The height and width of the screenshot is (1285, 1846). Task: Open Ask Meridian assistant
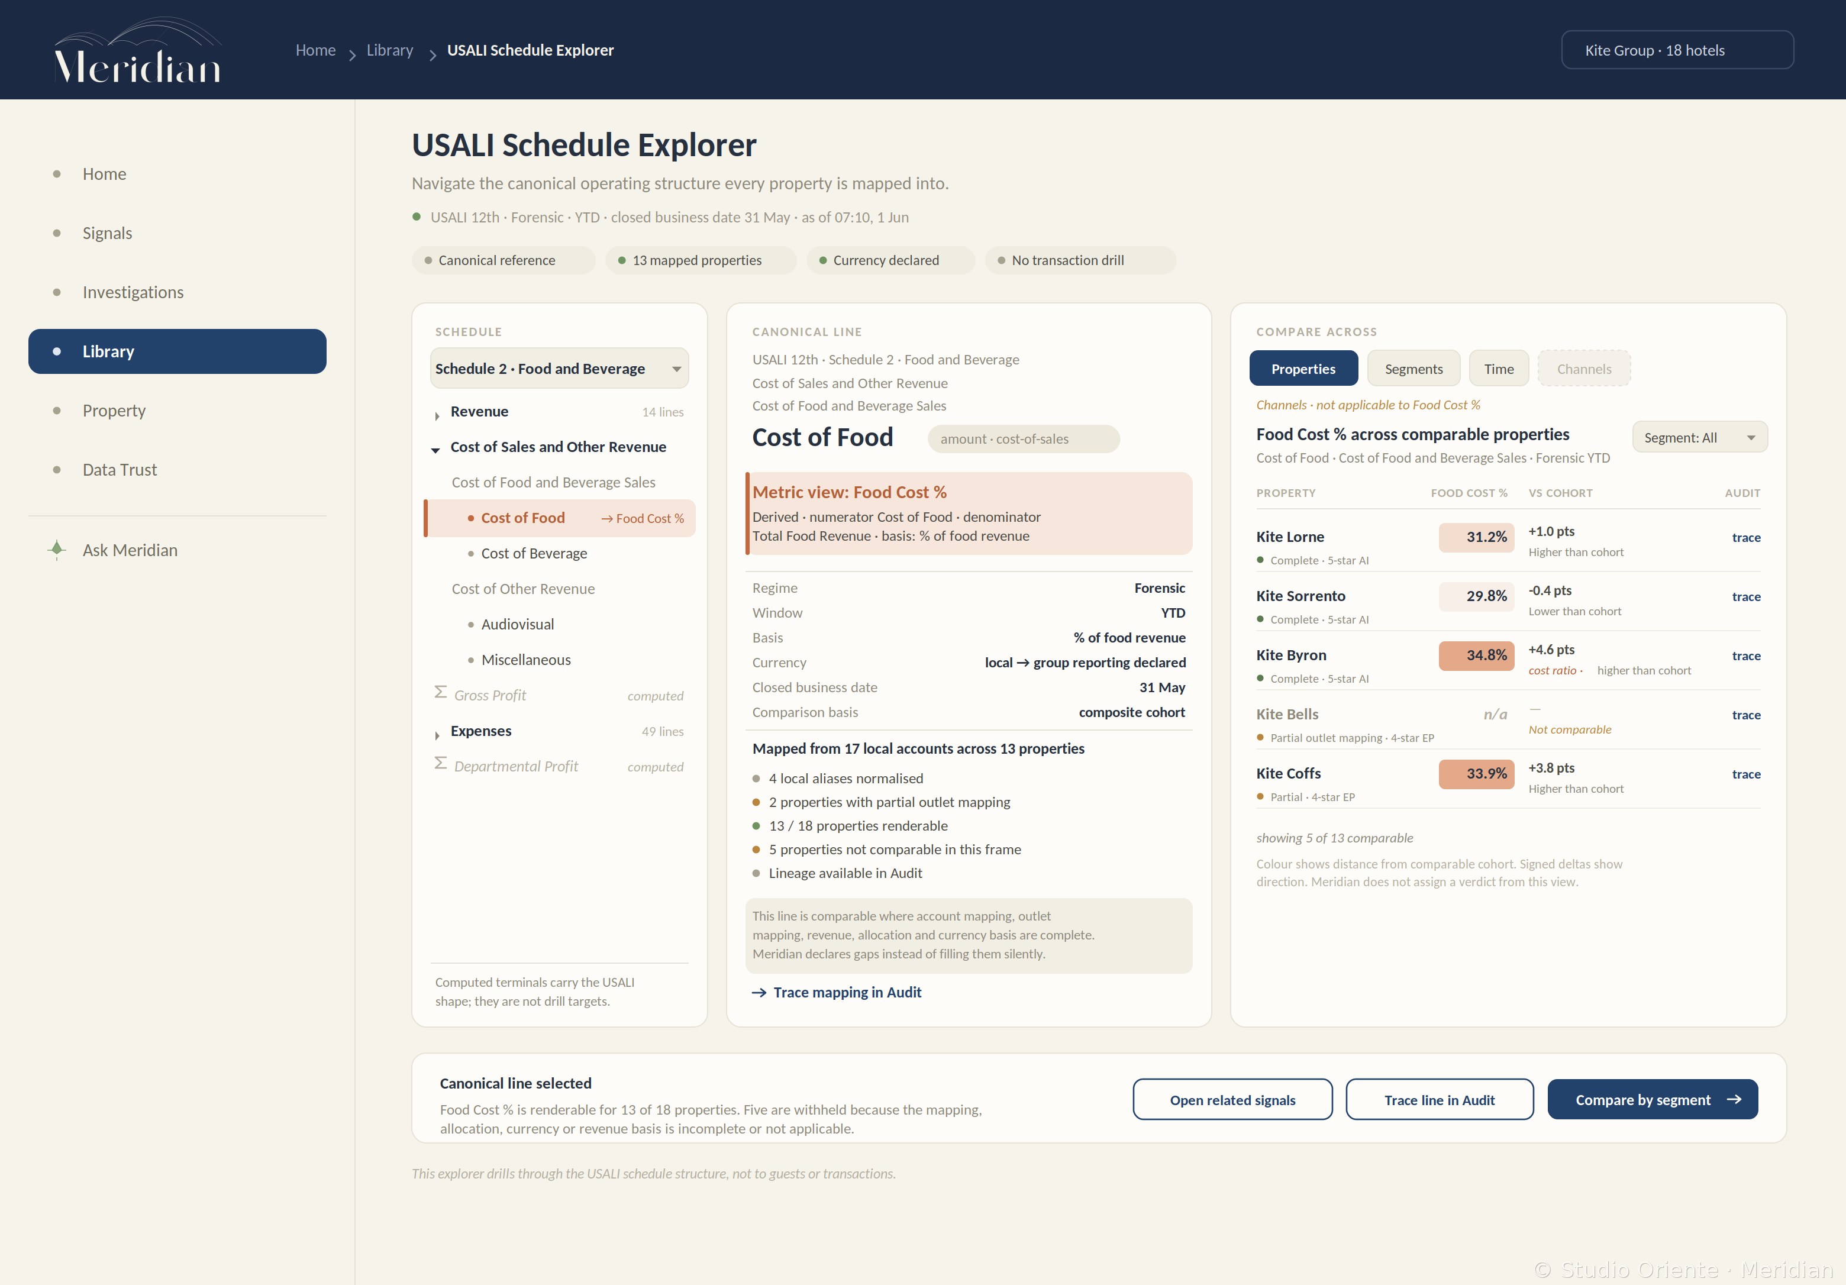point(177,550)
